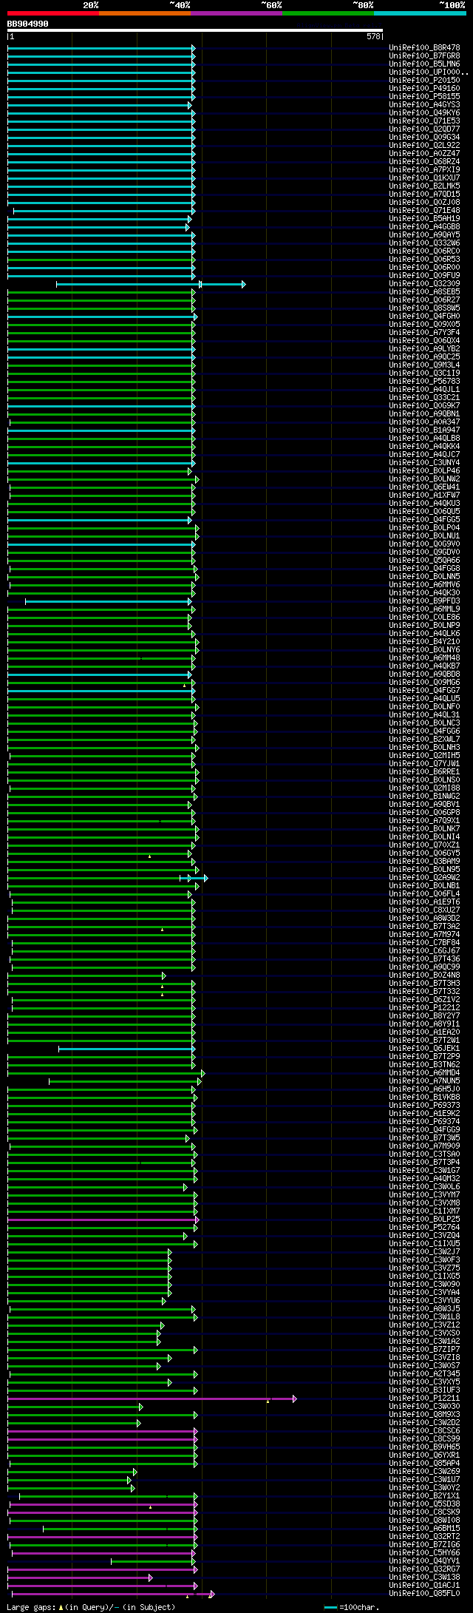Screen dimensions: 473x1613
Task: Click label UniRef100_Q32309
Action: coord(424,283)
